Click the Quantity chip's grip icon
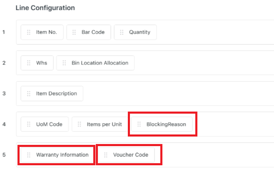Viewport: 274px width, 174px height. pos(121,32)
